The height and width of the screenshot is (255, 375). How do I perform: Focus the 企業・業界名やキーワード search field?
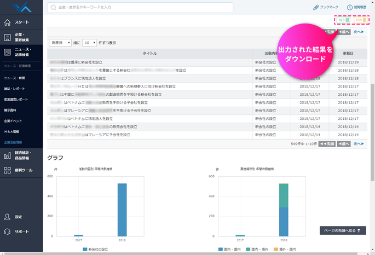[x=140, y=8]
